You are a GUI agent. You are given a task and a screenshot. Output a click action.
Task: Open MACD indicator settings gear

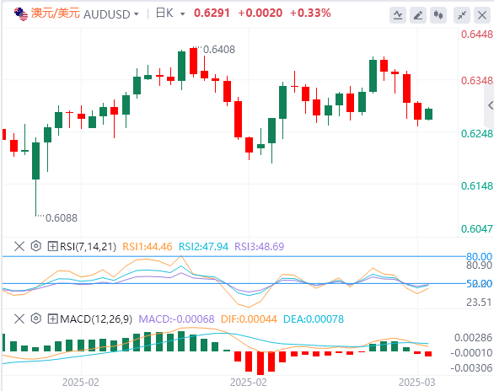click(x=36, y=319)
